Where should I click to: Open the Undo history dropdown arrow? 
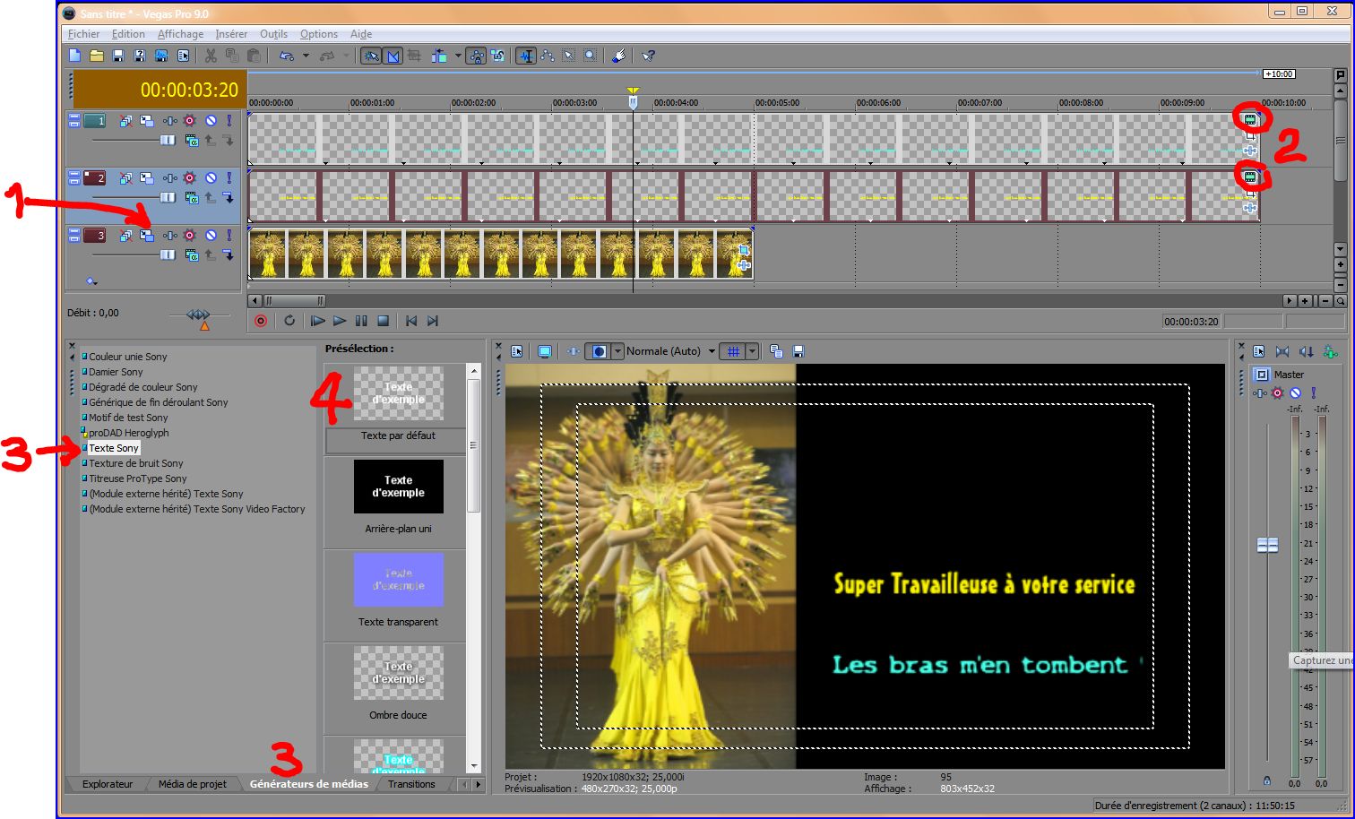point(306,56)
